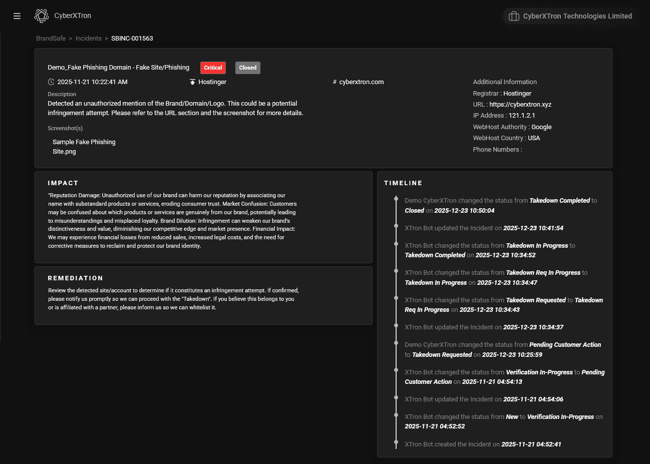Screen dimensions: 650x464
Task: Click the Critical severity badge
Action: click(x=213, y=68)
